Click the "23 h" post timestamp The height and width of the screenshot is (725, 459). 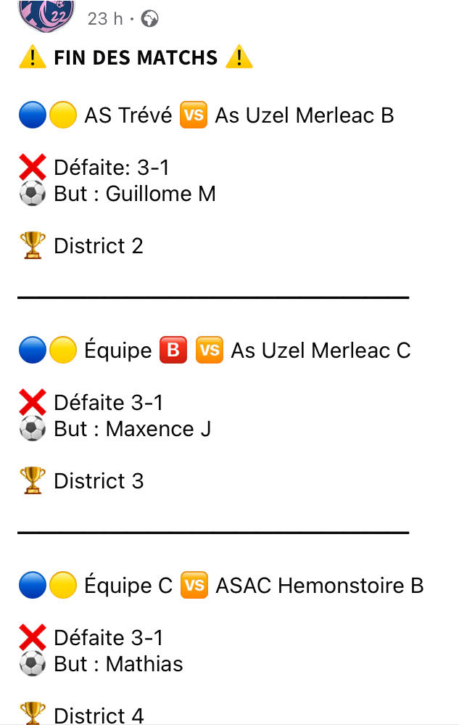[105, 19]
